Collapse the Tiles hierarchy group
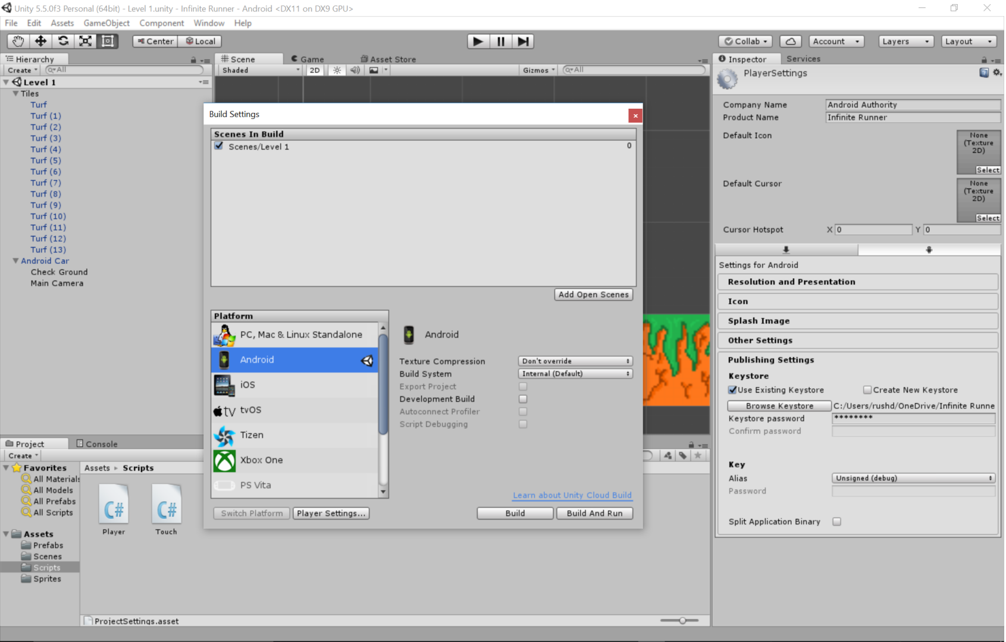The width and height of the screenshot is (1006, 642). pyautogui.click(x=15, y=93)
